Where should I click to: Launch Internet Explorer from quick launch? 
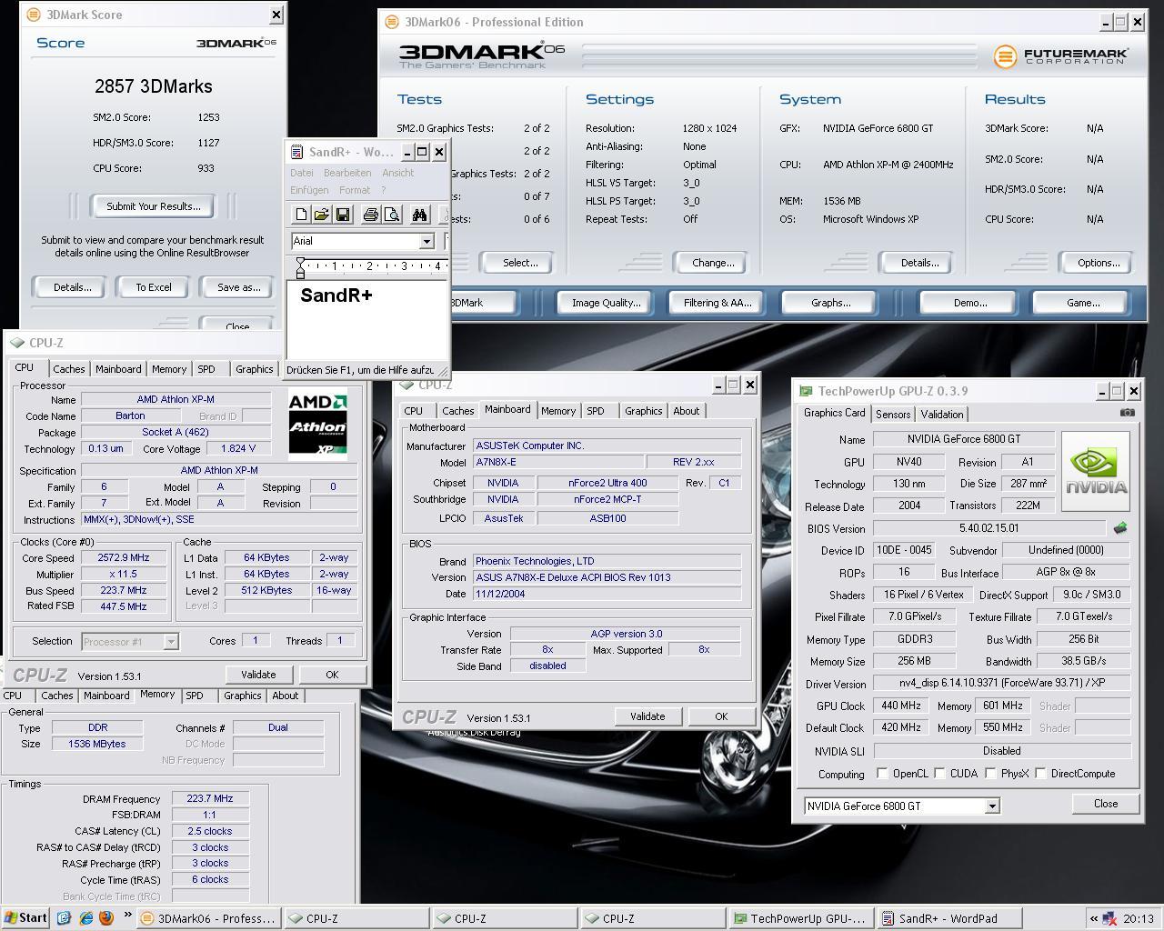click(85, 918)
